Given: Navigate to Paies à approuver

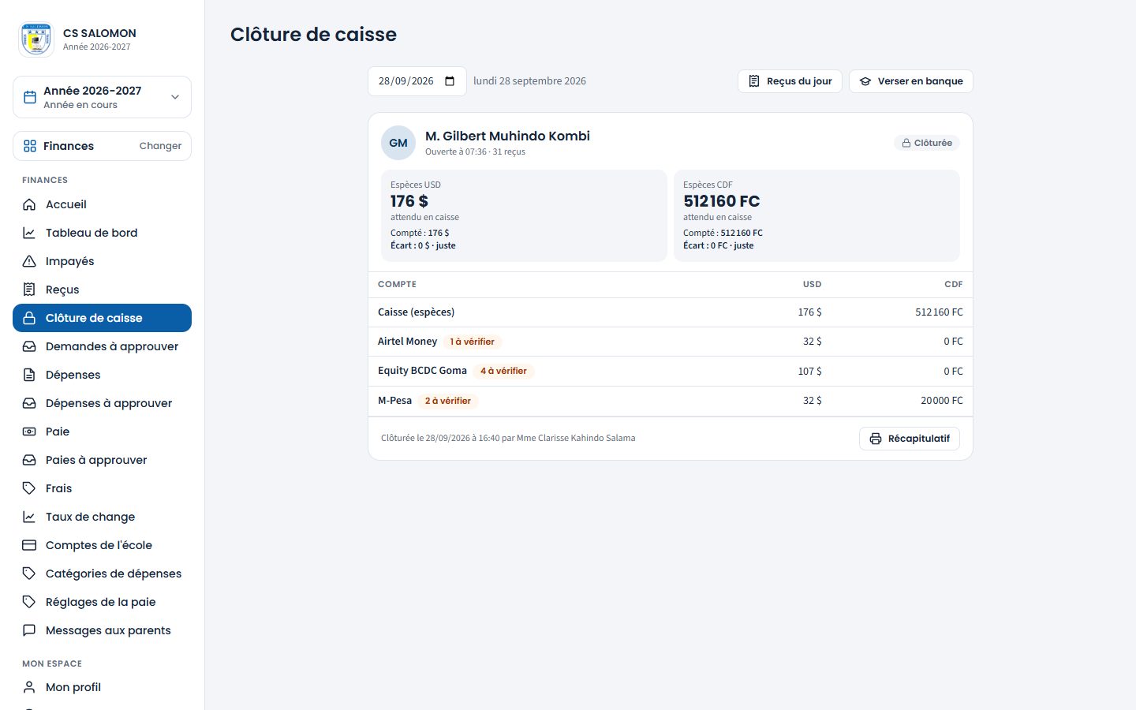Looking at the screenshot, I should point(102,460).
